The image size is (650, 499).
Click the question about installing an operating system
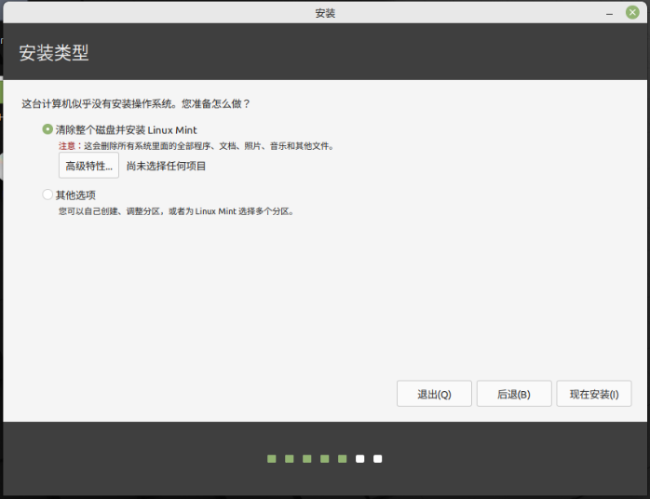(x=136, y=103)
